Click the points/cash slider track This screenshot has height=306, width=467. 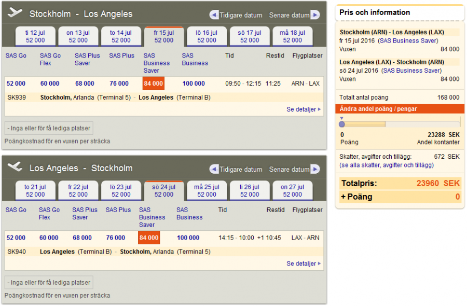[x=415, y=124]
